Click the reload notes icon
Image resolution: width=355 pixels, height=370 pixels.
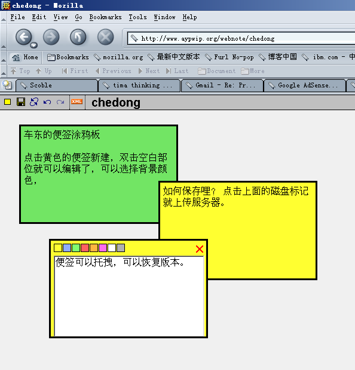(x=34, y=102)
